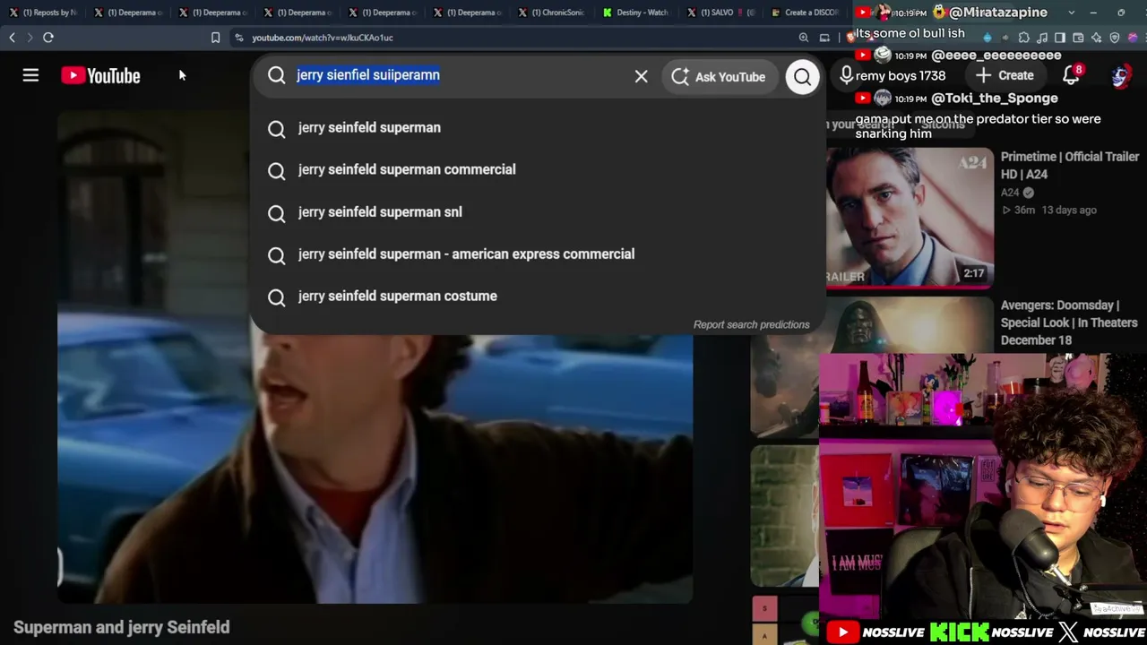Open the browser AI sparkle icon
This screenshot has width=1147, height=645.
[x=1097, y=38]
